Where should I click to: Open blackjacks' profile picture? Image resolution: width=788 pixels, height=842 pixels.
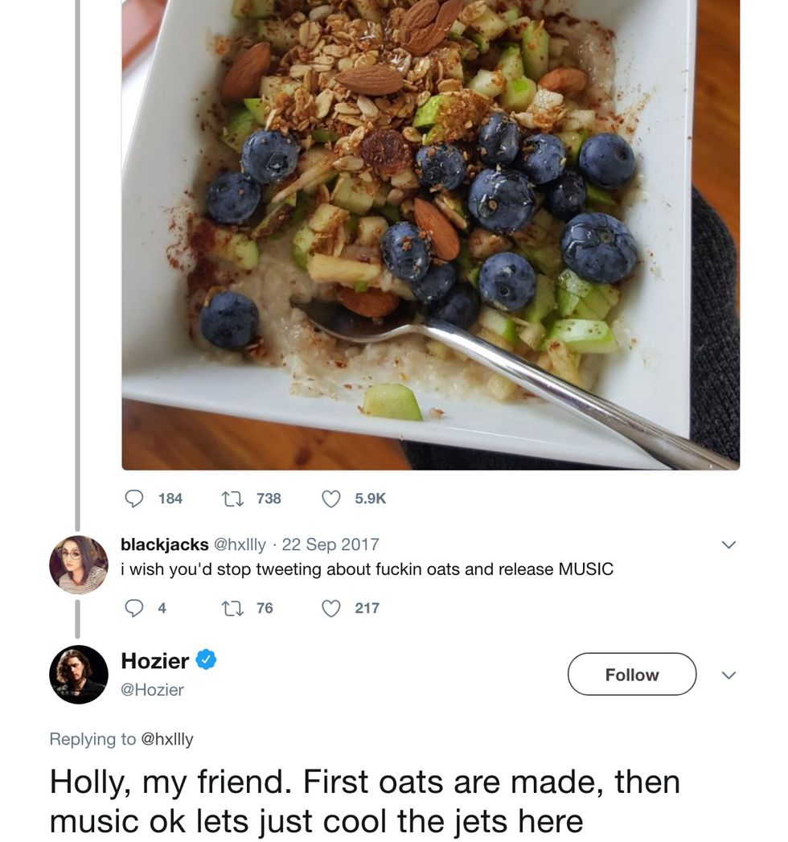[79, 565]
